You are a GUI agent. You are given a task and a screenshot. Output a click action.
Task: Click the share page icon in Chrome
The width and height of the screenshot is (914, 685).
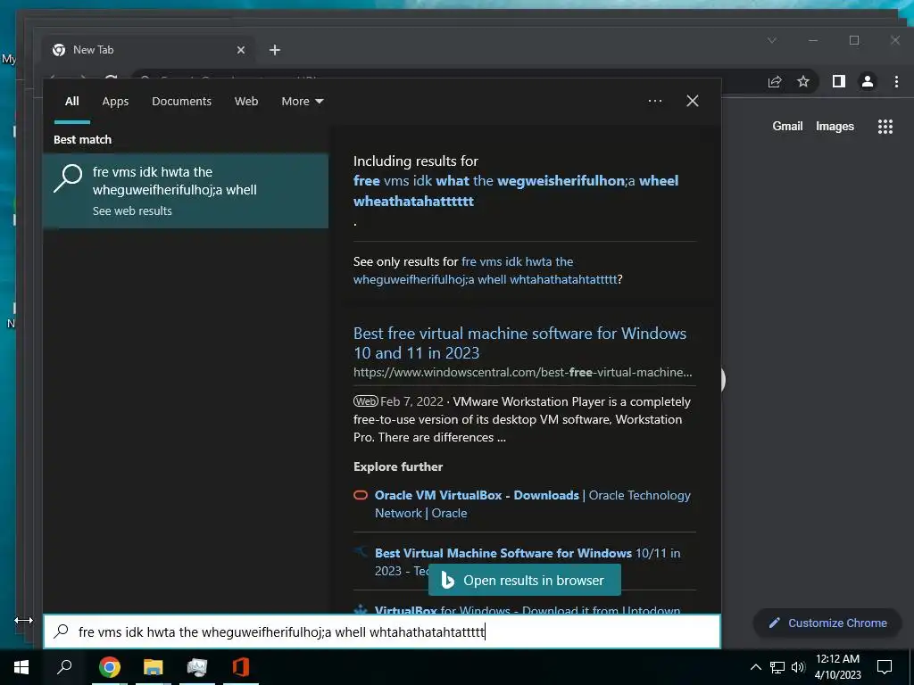[775, 81]
